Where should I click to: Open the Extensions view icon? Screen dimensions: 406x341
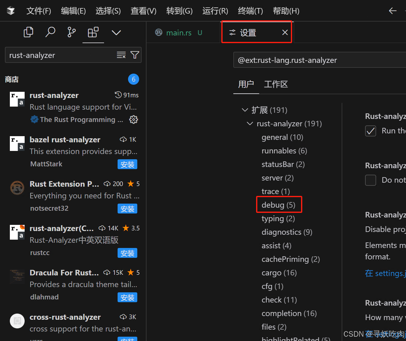tap(93, 32)
